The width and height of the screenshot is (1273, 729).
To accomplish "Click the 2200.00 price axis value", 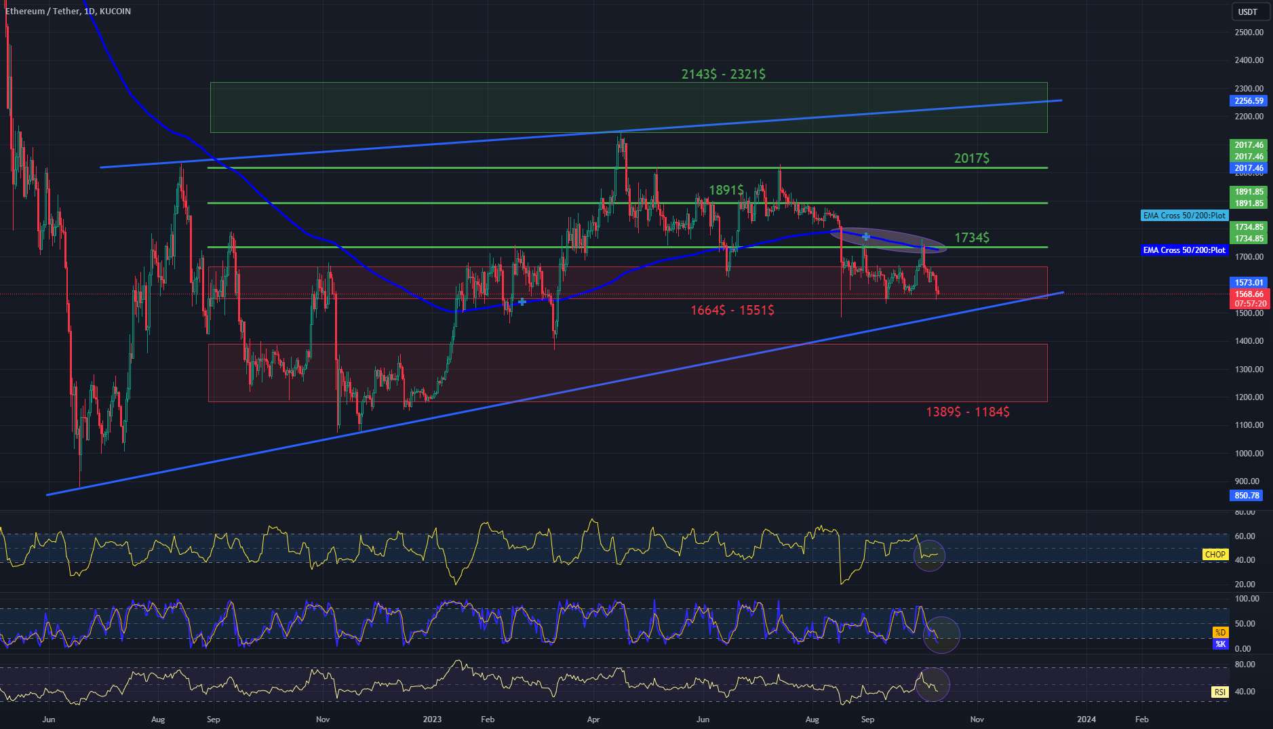I will click(x=1249, y=117).
